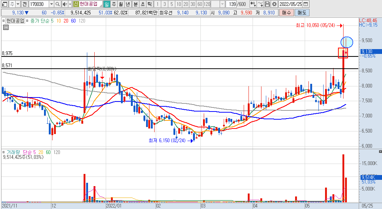Click the 주 selector button in toolbar

(12, 4)
